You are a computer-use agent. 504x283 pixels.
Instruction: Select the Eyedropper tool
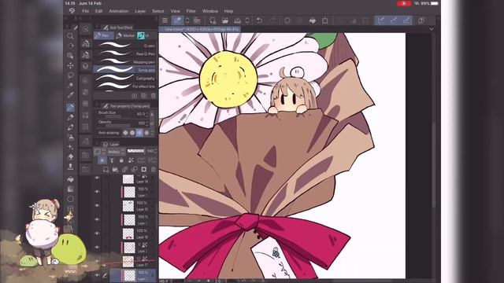click(x=70, y=95)
